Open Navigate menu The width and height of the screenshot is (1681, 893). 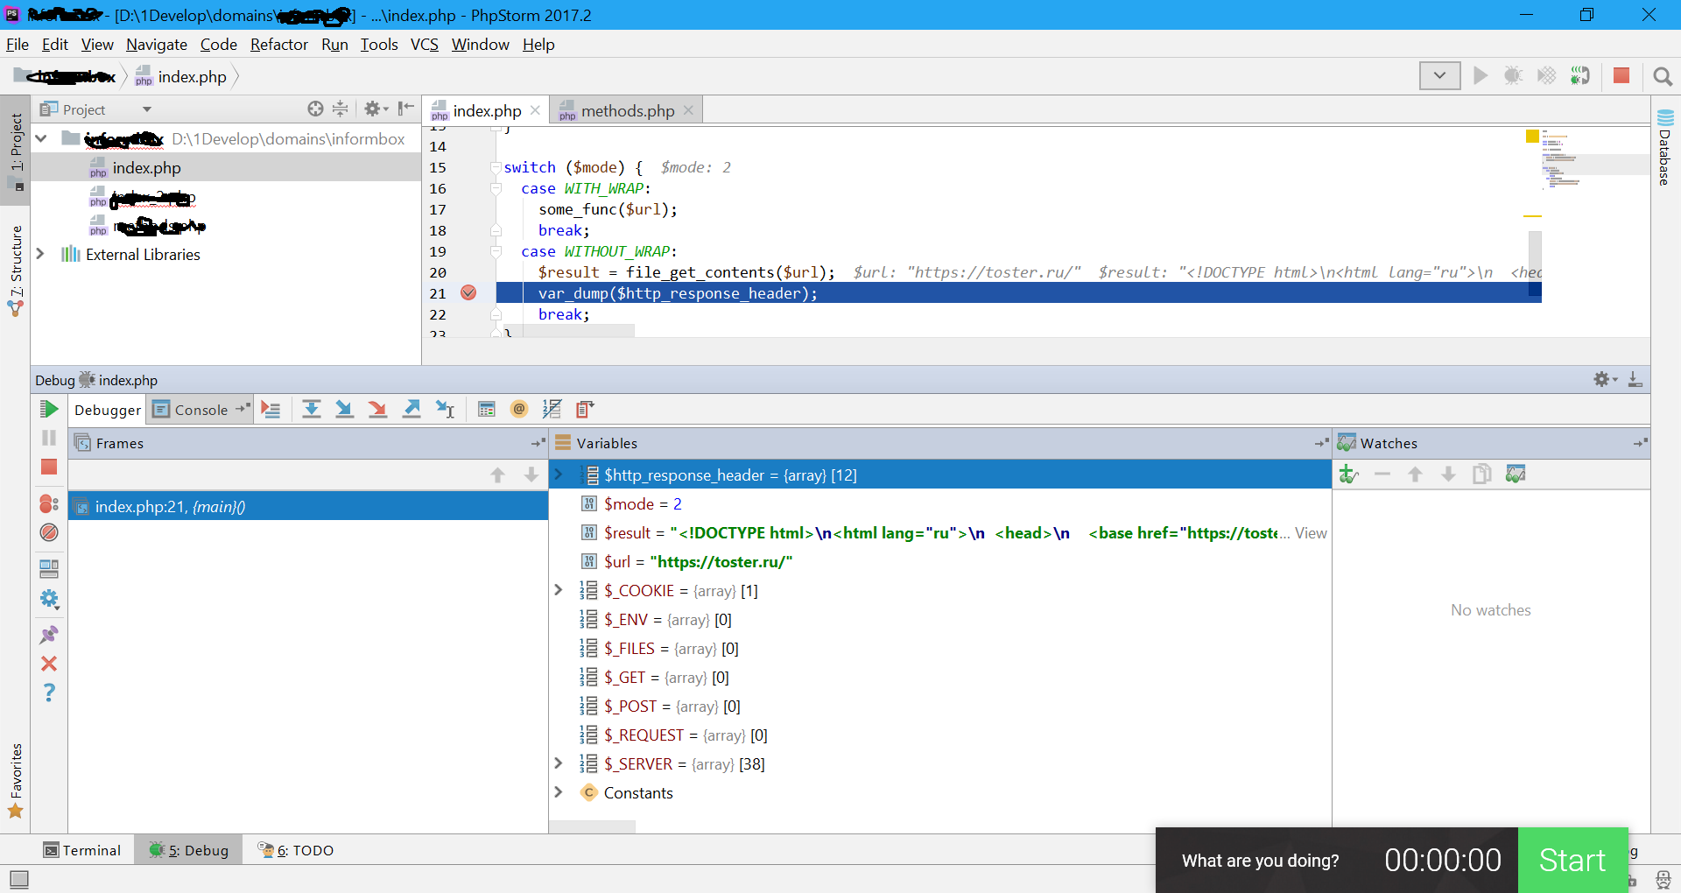coord(157,45)
